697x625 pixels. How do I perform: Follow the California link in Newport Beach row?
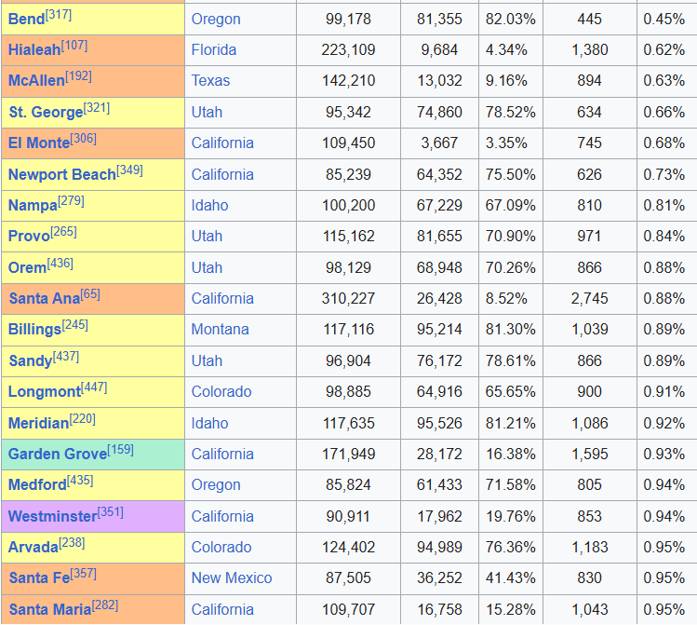click(x=222, y=174)
